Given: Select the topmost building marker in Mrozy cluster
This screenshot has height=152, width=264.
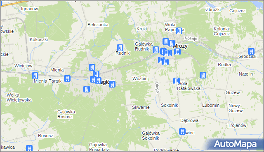Looking at the screenshot, I should pos(166,41).
